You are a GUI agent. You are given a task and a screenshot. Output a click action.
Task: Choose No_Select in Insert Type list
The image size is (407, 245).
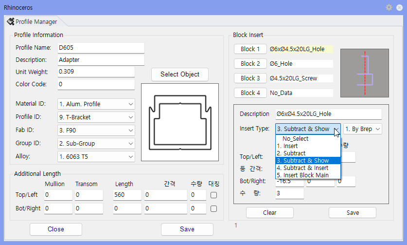coord(308,139)
